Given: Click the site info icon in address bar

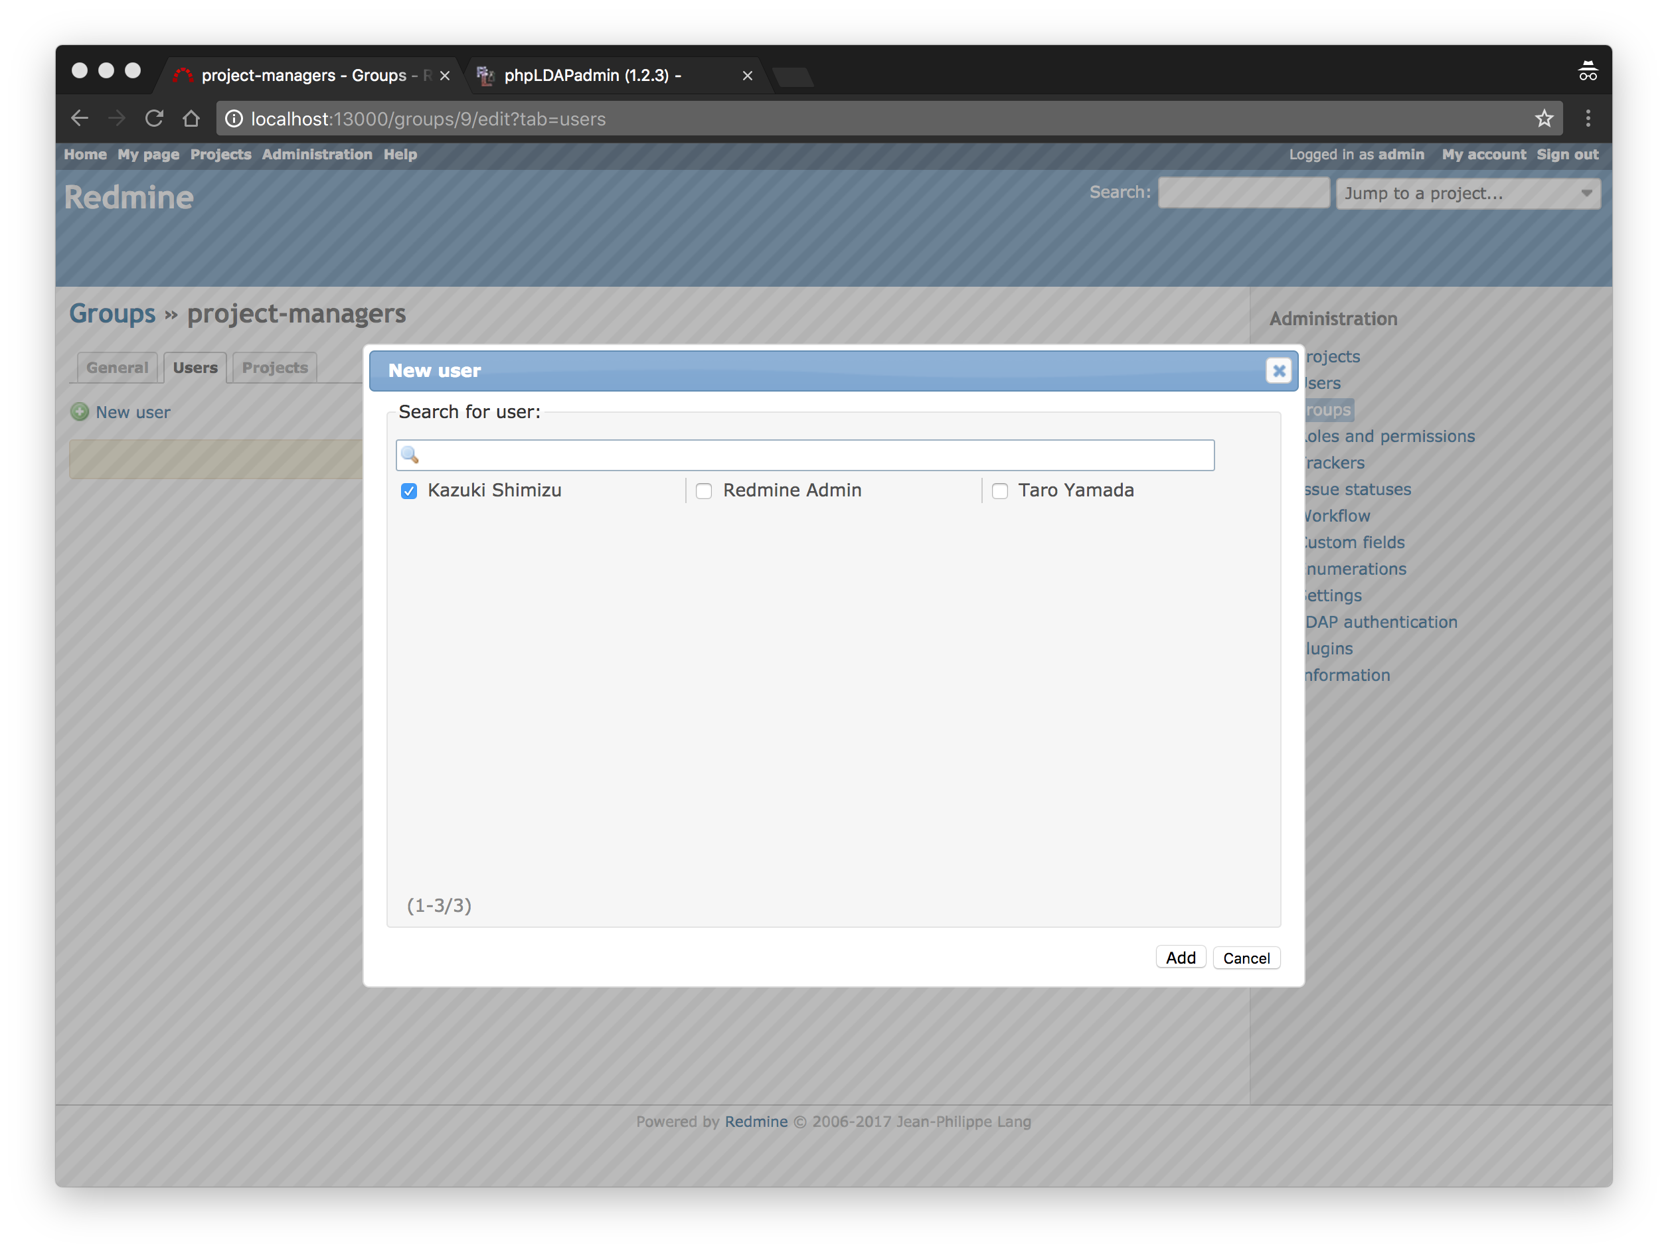Looking at the screenshot, I should click(234, 119).
